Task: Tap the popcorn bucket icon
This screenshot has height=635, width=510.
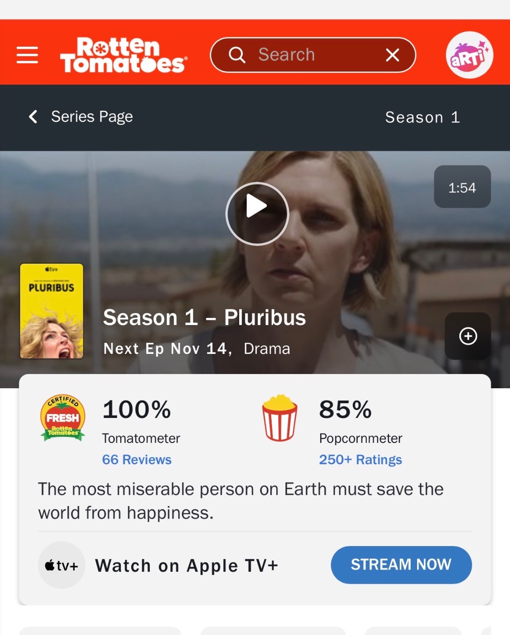Action: click(x=280, y=418)
